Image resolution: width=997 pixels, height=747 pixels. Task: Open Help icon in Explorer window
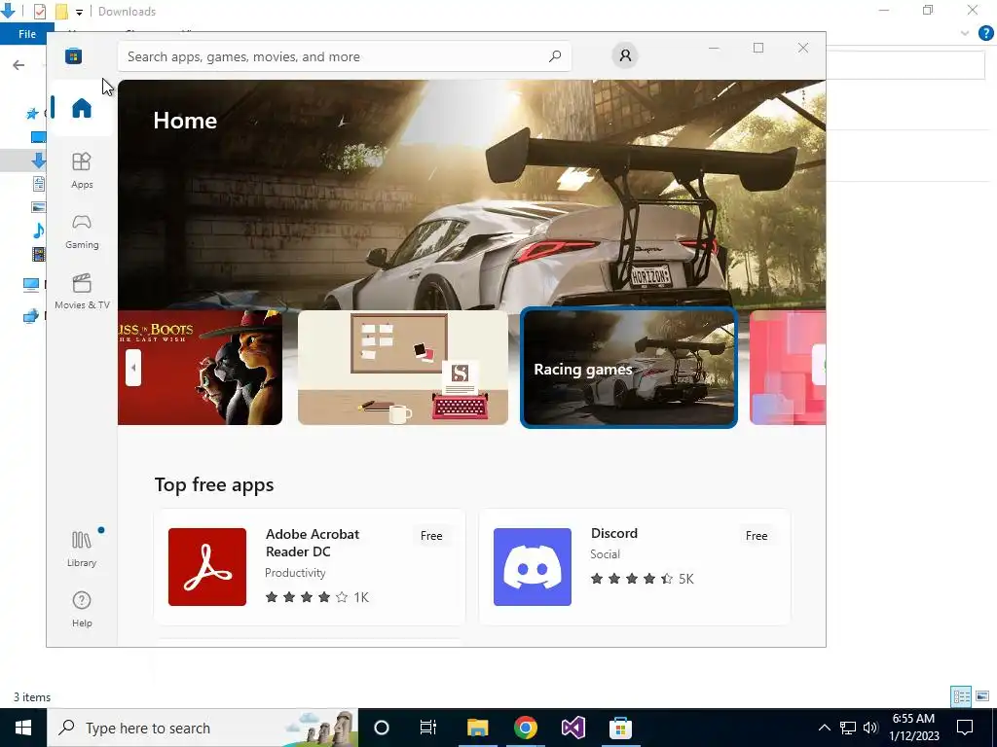tap(985, 34)
